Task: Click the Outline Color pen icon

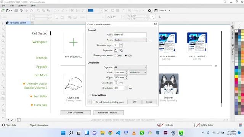Action: point(194,125)
